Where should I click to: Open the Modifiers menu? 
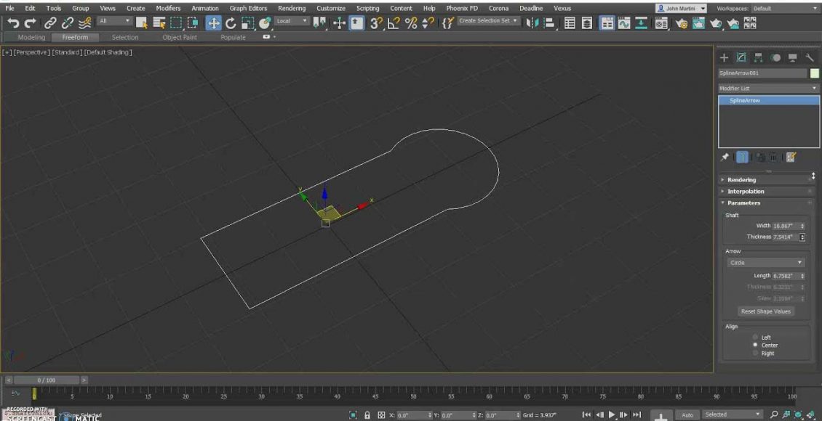pyautogui.click(x=168, y=8)
